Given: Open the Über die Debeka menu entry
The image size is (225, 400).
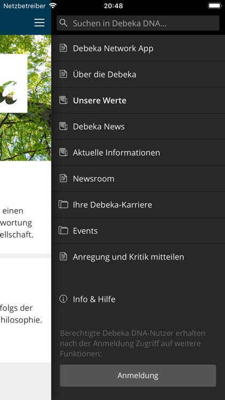Looking at the screenshot, I should tap(138, 74).
